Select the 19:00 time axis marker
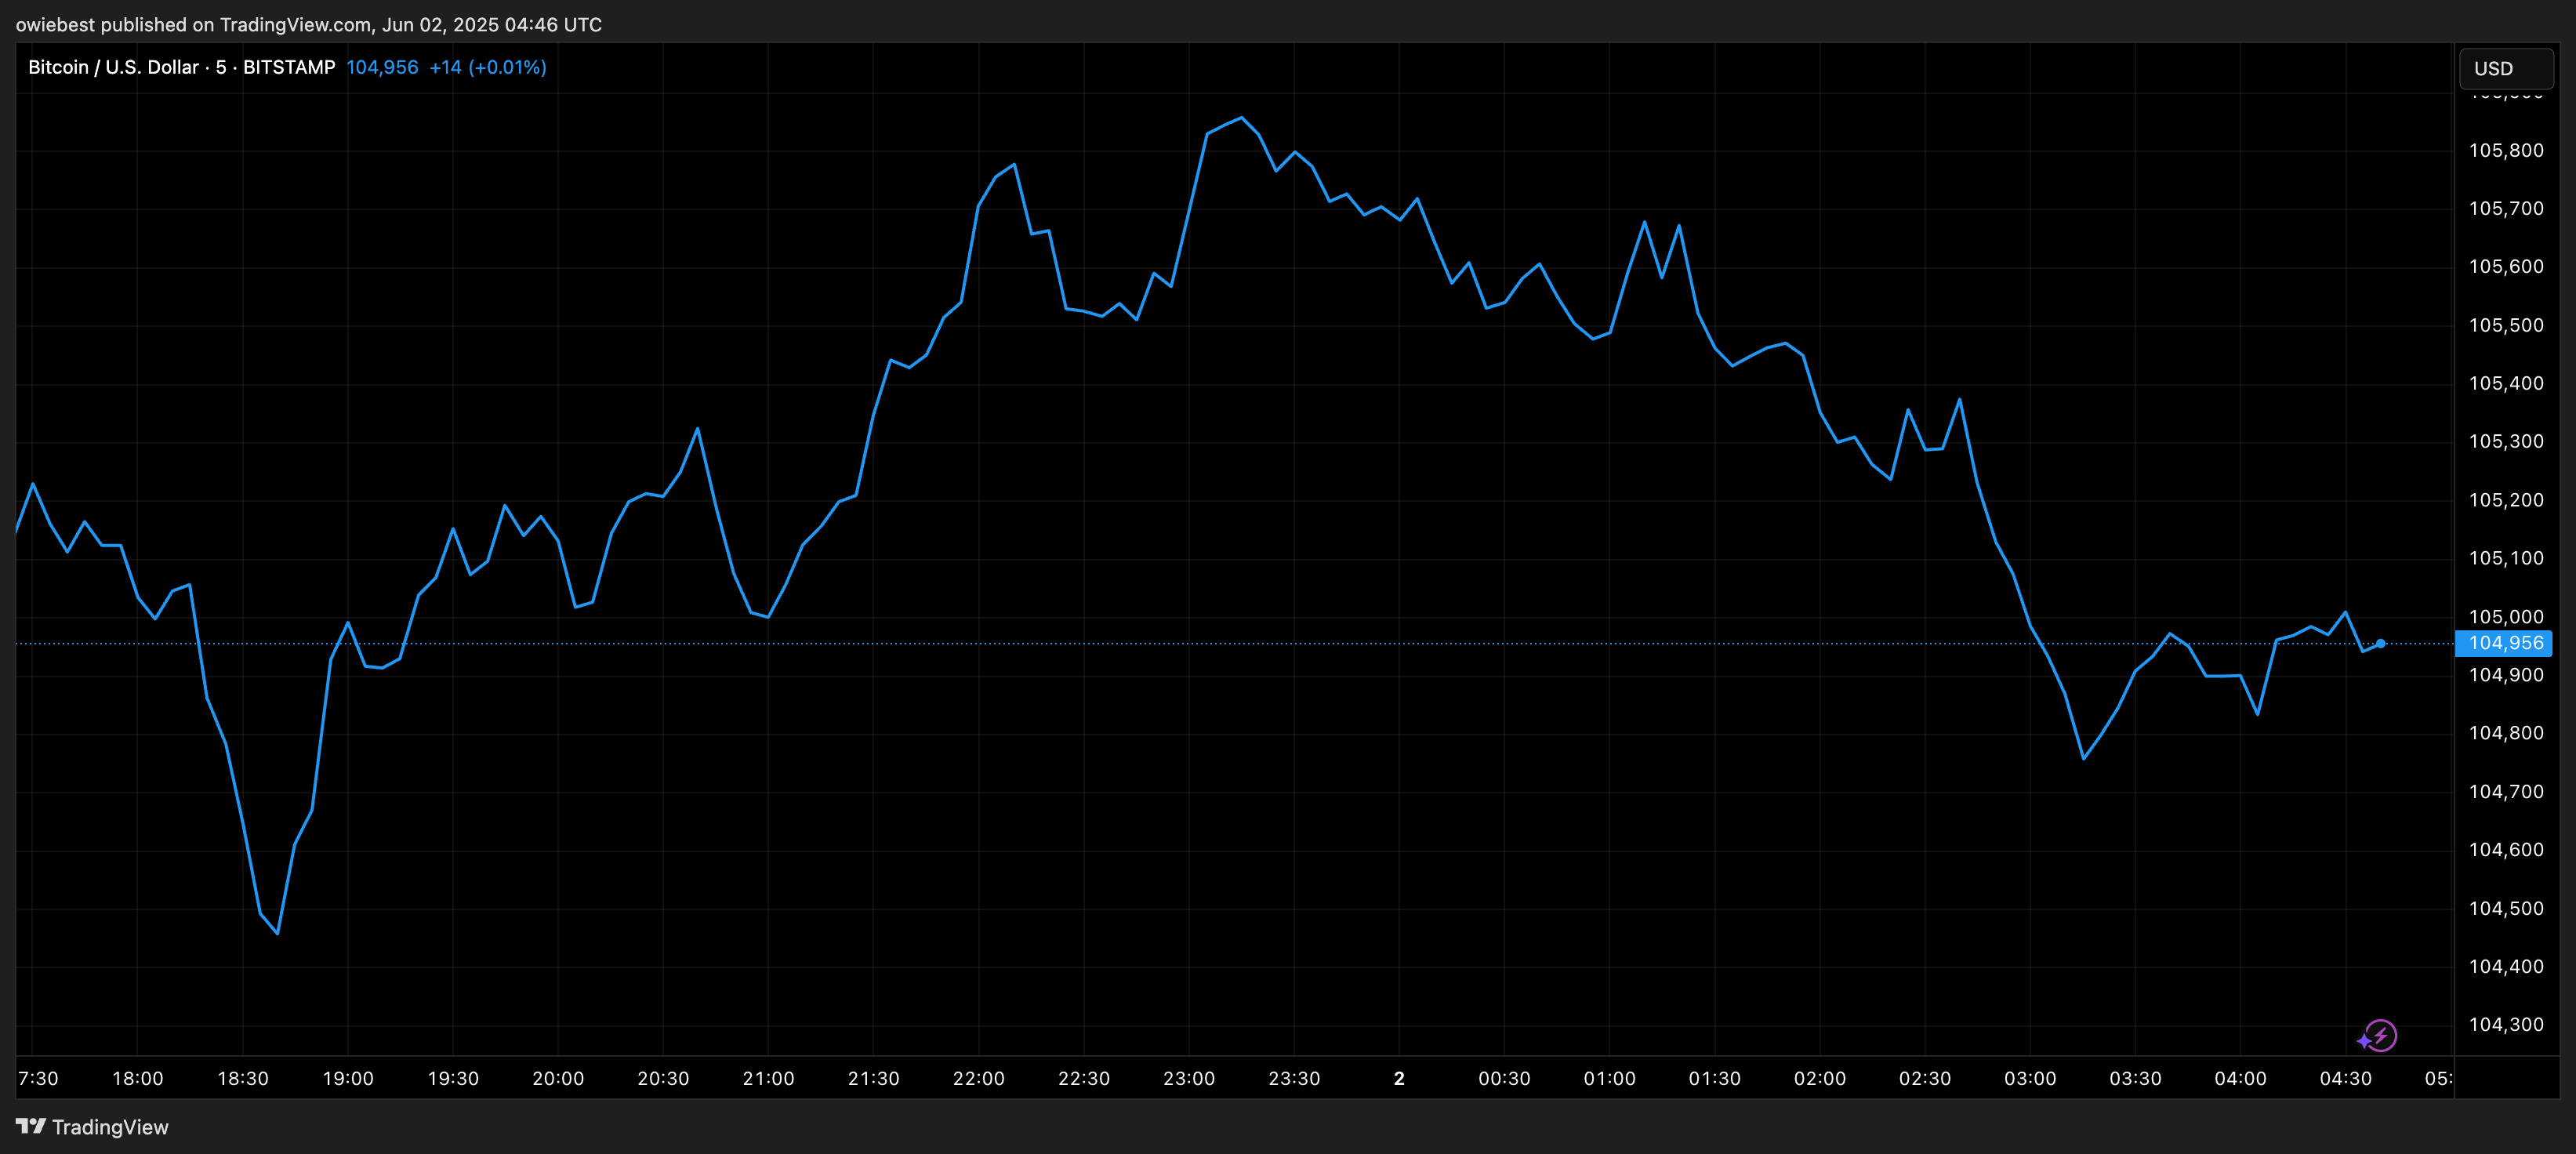The image size is (2576, 1154). [348, 1078]
